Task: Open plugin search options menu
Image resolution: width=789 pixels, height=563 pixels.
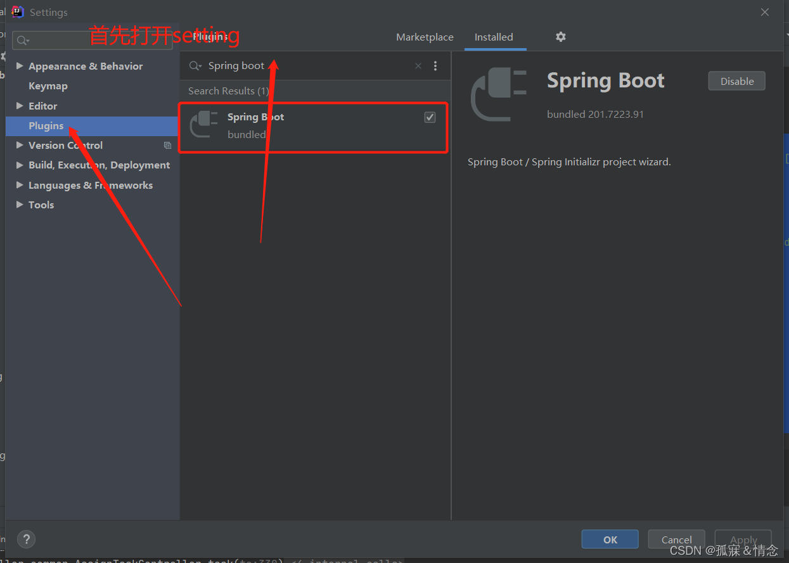Action: pos(435,66)
